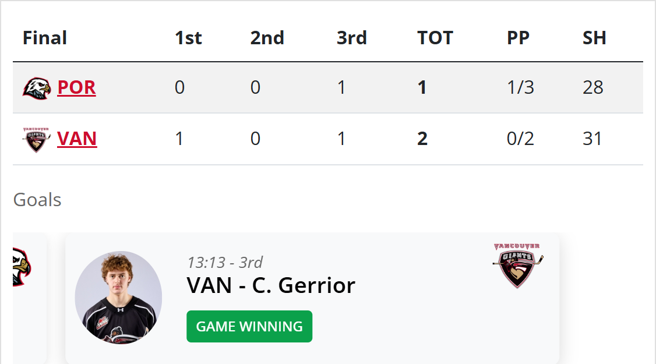Select the 1st period column header
The image size is (656, 364).
(x=188, y=38)
